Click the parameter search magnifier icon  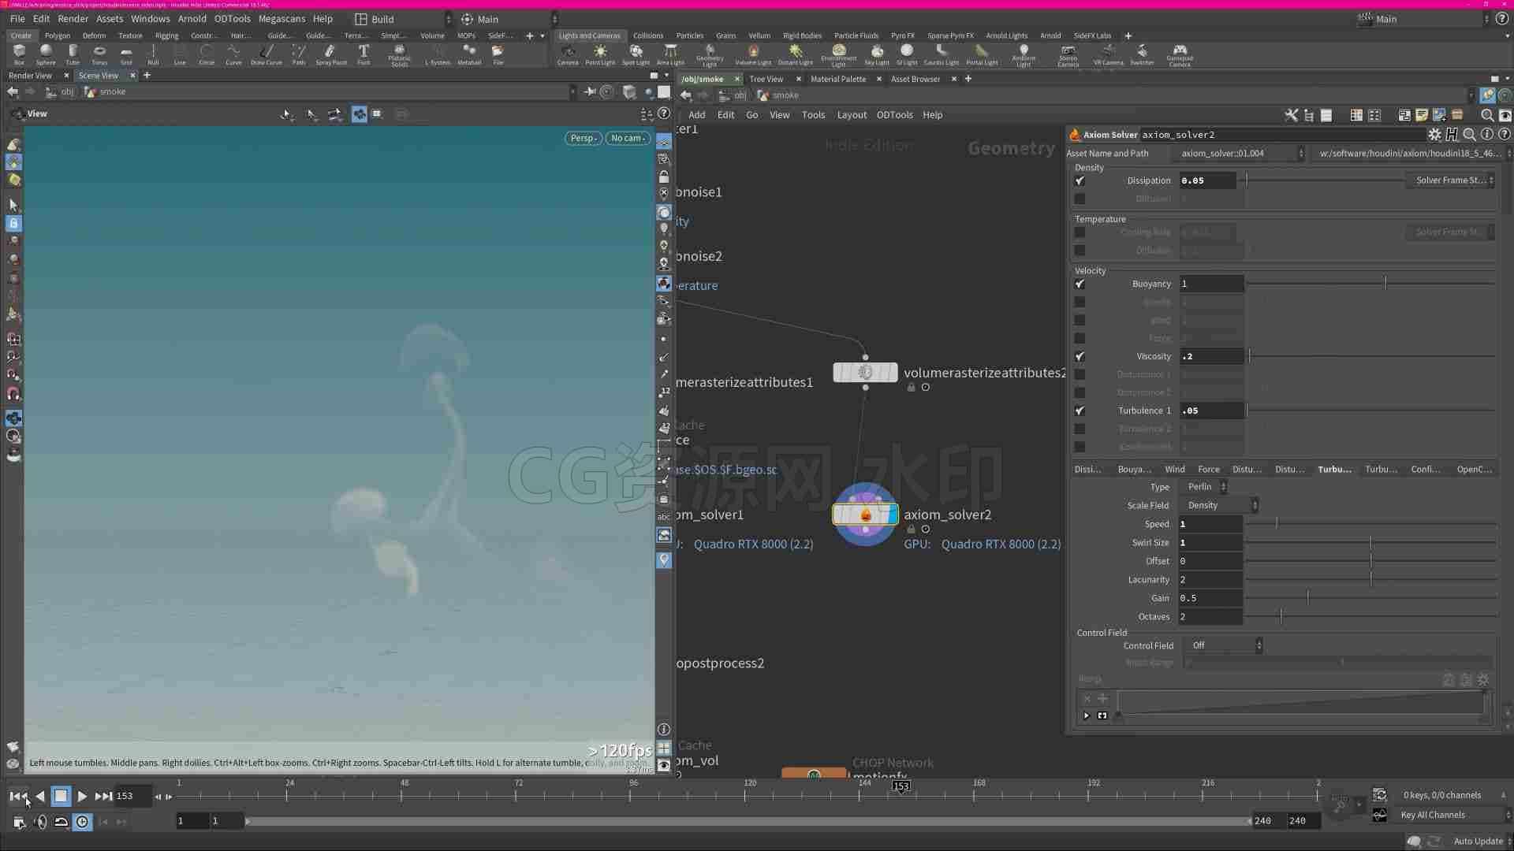tap(1470, 135)
